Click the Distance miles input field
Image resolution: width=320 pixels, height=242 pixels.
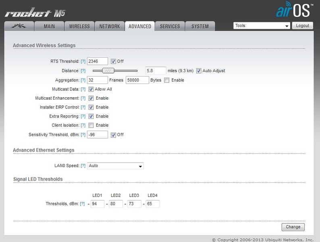pyautogui.click(x=156, y=71)
